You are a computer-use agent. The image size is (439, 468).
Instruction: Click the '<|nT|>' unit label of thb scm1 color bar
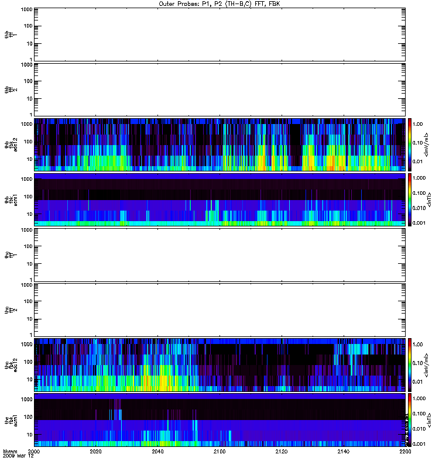tap(429, 199)
